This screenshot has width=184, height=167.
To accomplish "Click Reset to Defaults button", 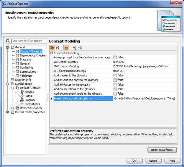I will [x=162, y=150].
